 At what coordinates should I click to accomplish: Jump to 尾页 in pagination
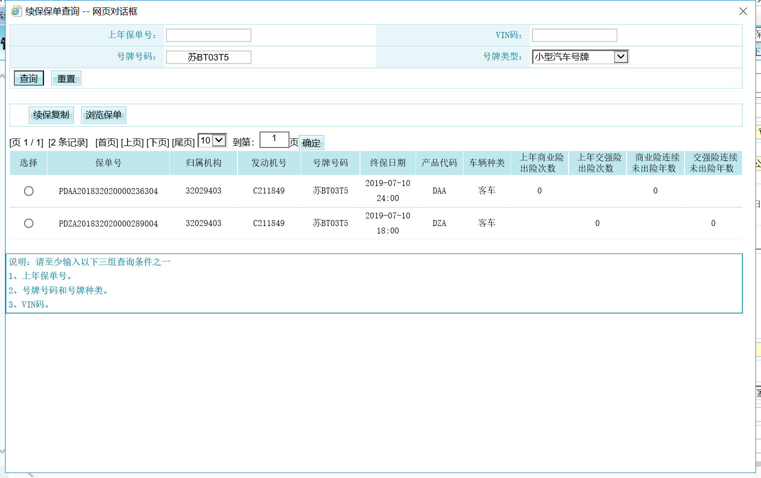coord(183,143)
